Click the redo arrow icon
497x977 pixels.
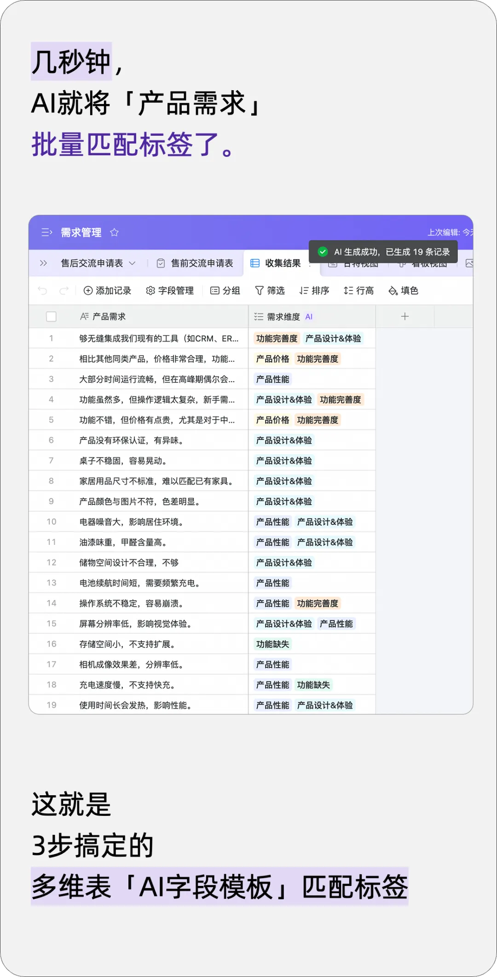pyautogui.click(x=64, y=290)
